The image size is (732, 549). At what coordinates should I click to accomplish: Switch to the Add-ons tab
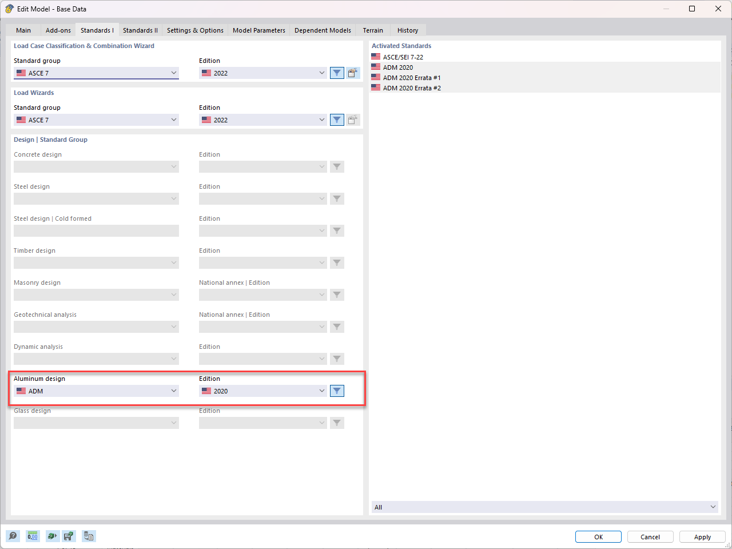58,30
